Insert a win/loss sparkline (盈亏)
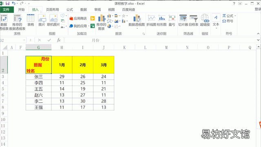 click(x=172, y=21)
